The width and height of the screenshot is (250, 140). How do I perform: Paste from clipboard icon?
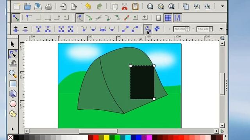tap(135, 7)
